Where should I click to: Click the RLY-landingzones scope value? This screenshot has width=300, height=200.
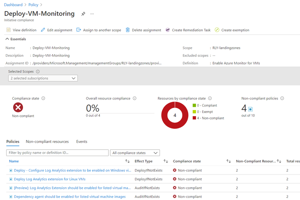tap(226, 48)
